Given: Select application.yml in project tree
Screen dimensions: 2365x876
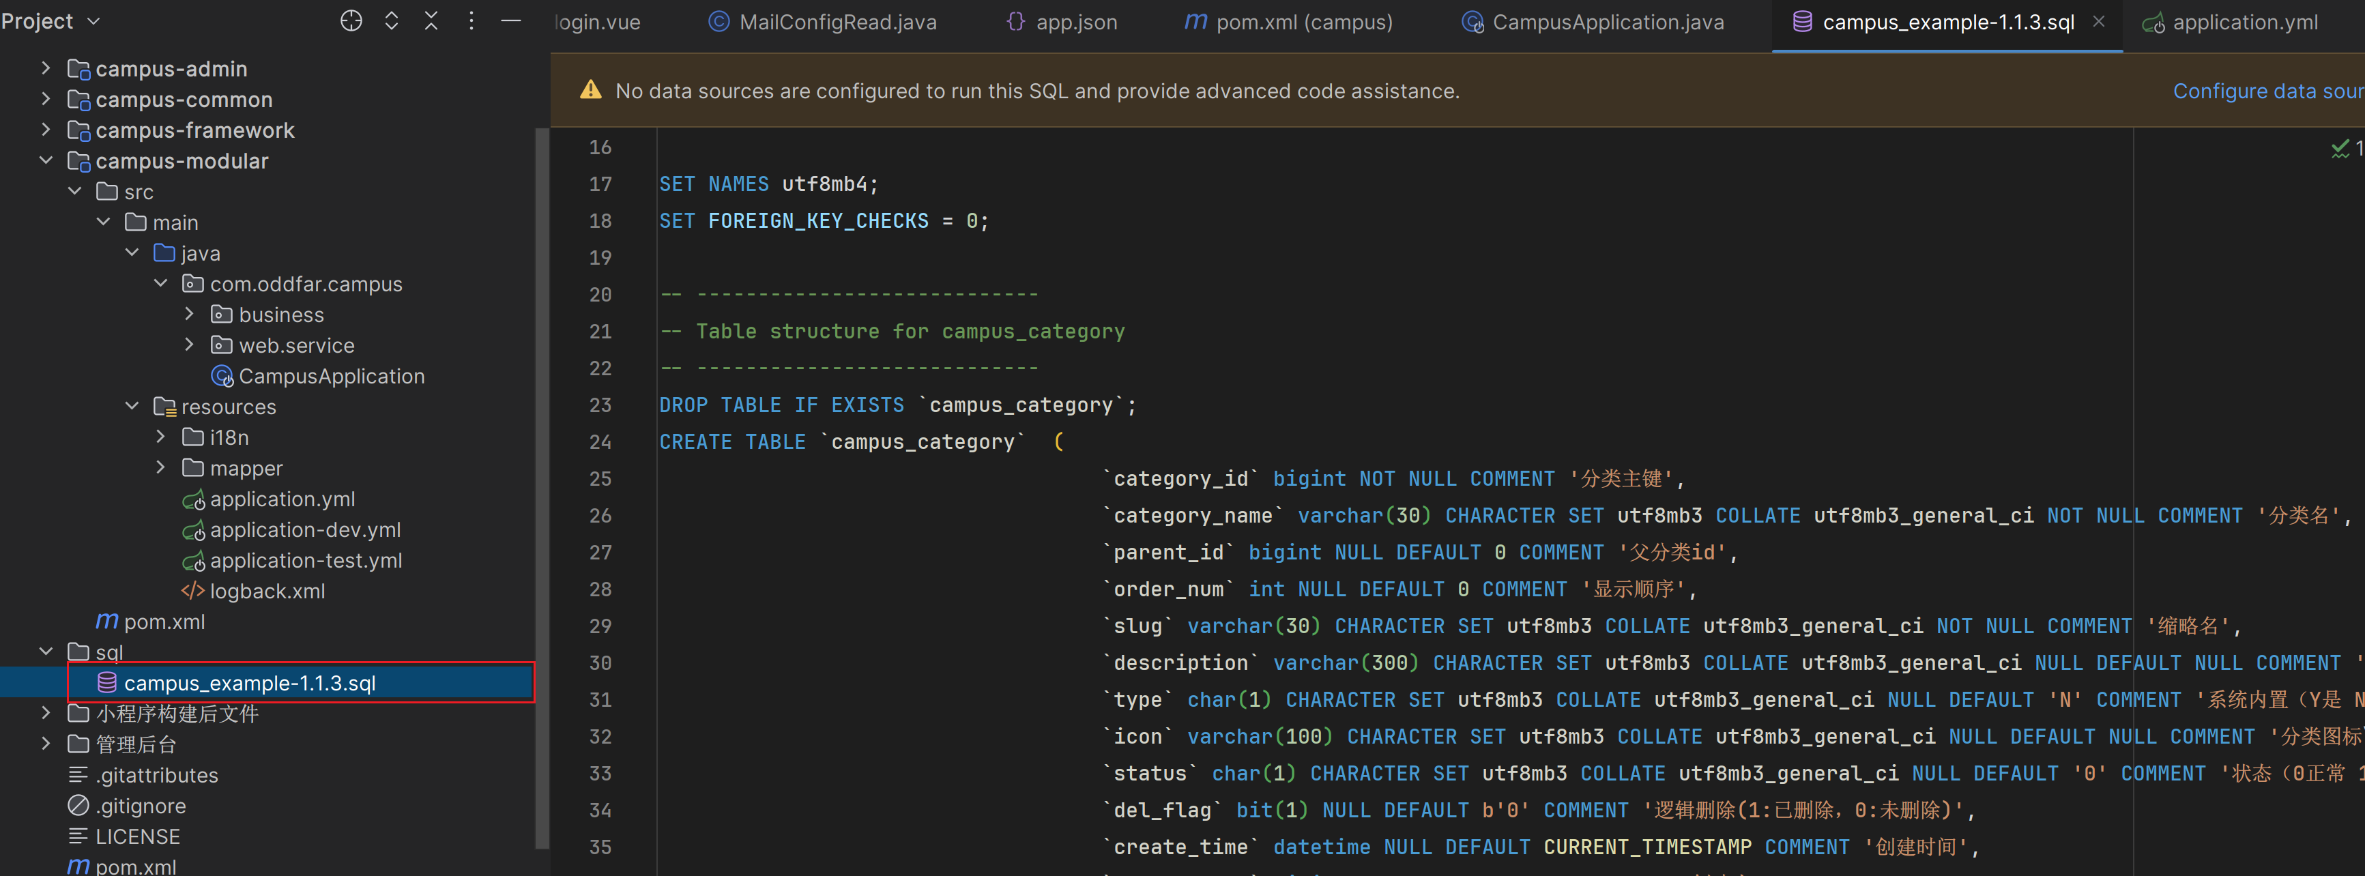Looking at the screenshot, I should pyautogui.click(x=282, y=499).
